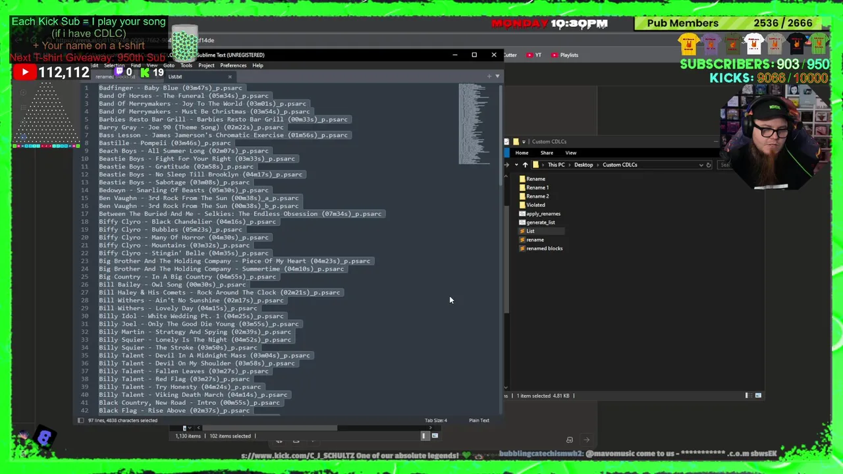Click line number 17 in the gutter
Screen dimensions: 843x474
85,214
